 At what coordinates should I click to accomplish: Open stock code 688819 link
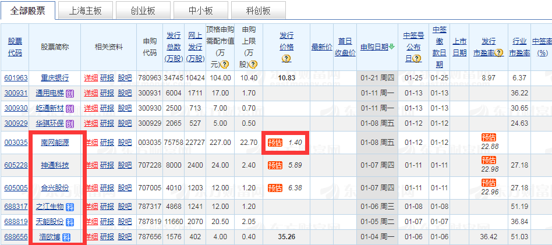point(16,222)
